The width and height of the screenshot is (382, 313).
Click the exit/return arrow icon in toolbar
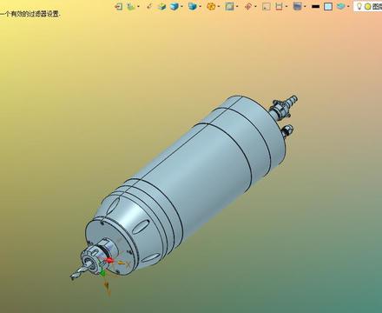click(118, 6)
